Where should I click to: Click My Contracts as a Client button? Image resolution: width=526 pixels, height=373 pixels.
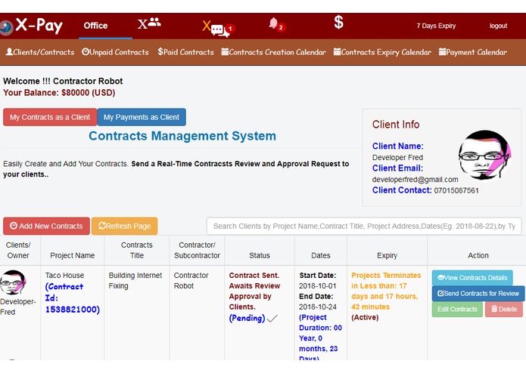(50, 117)
